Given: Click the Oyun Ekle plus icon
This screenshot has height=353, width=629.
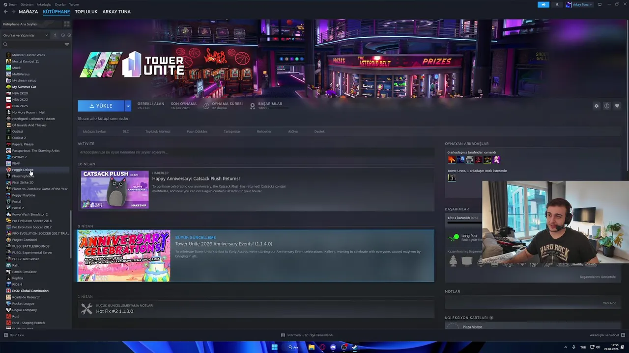Looking at the screenshot, I should tap(6, 335).
